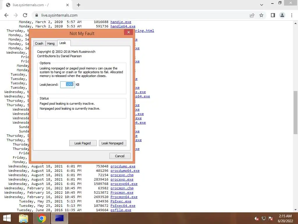Click the browser address bar URL

coord(59,15)
